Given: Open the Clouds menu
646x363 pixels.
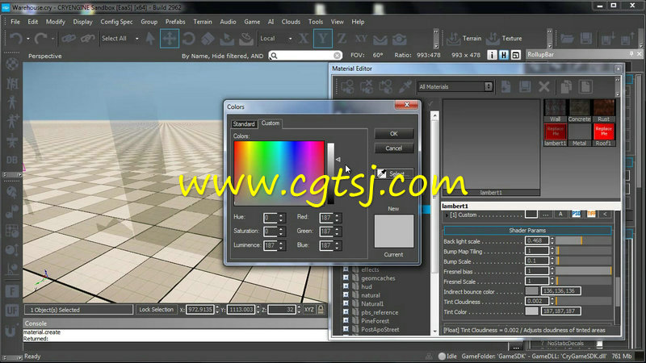Looking at the screenshot, I should [291, 22].
